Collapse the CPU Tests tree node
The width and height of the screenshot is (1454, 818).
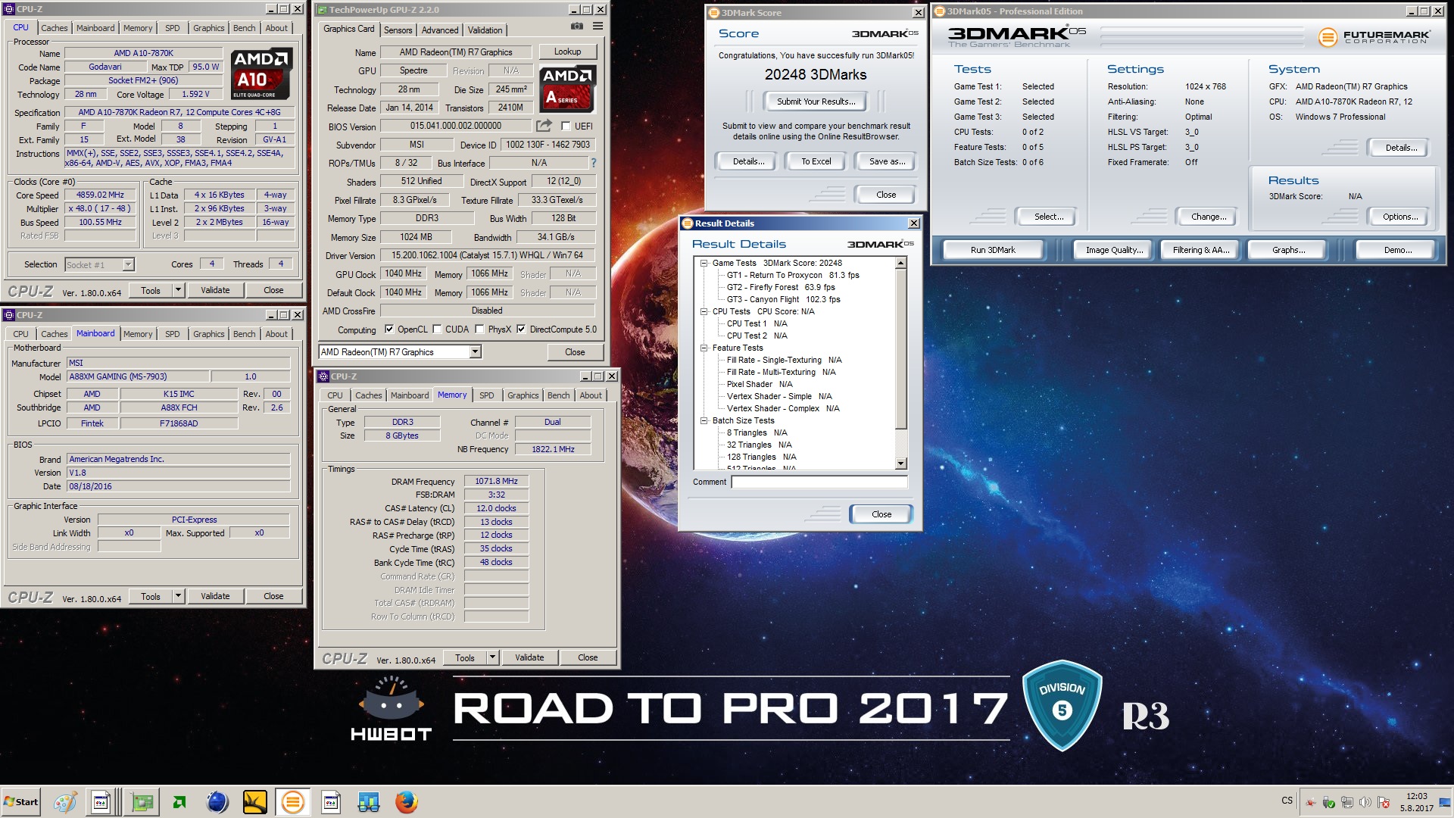click(704, 311)
